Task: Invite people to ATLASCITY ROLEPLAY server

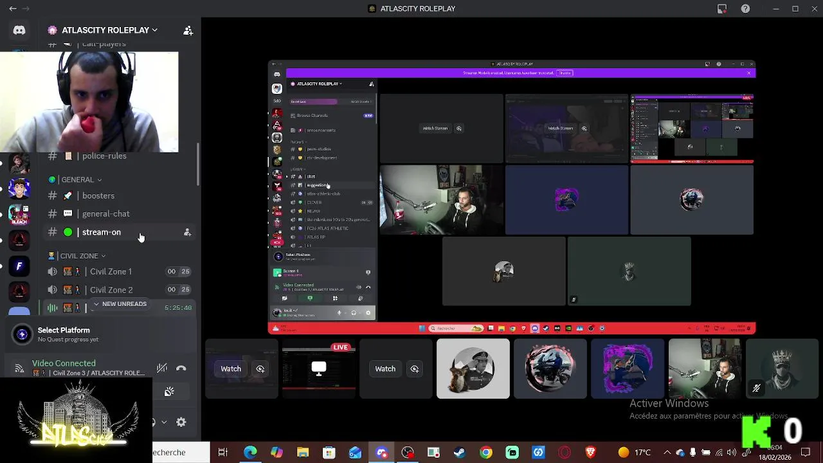Action: pyautogui.click(x=188, y=30)
